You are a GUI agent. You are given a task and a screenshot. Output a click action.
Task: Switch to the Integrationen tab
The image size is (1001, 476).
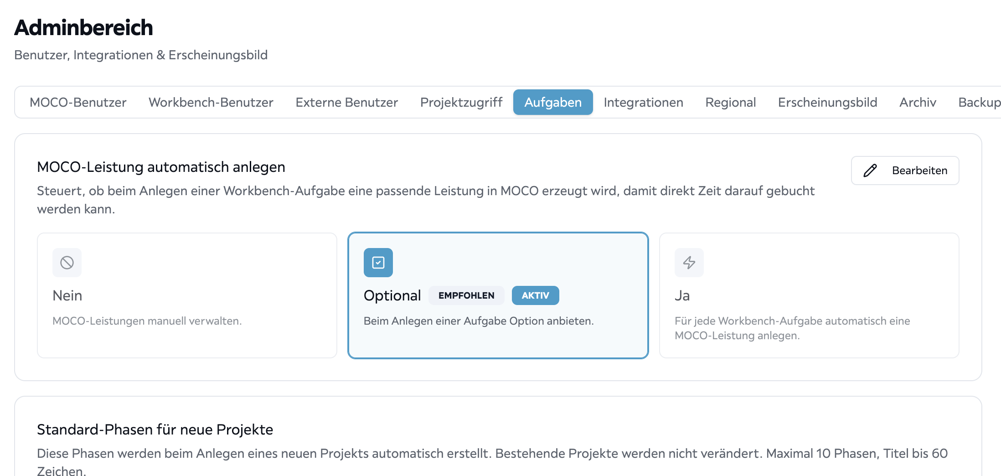point(644,102)
